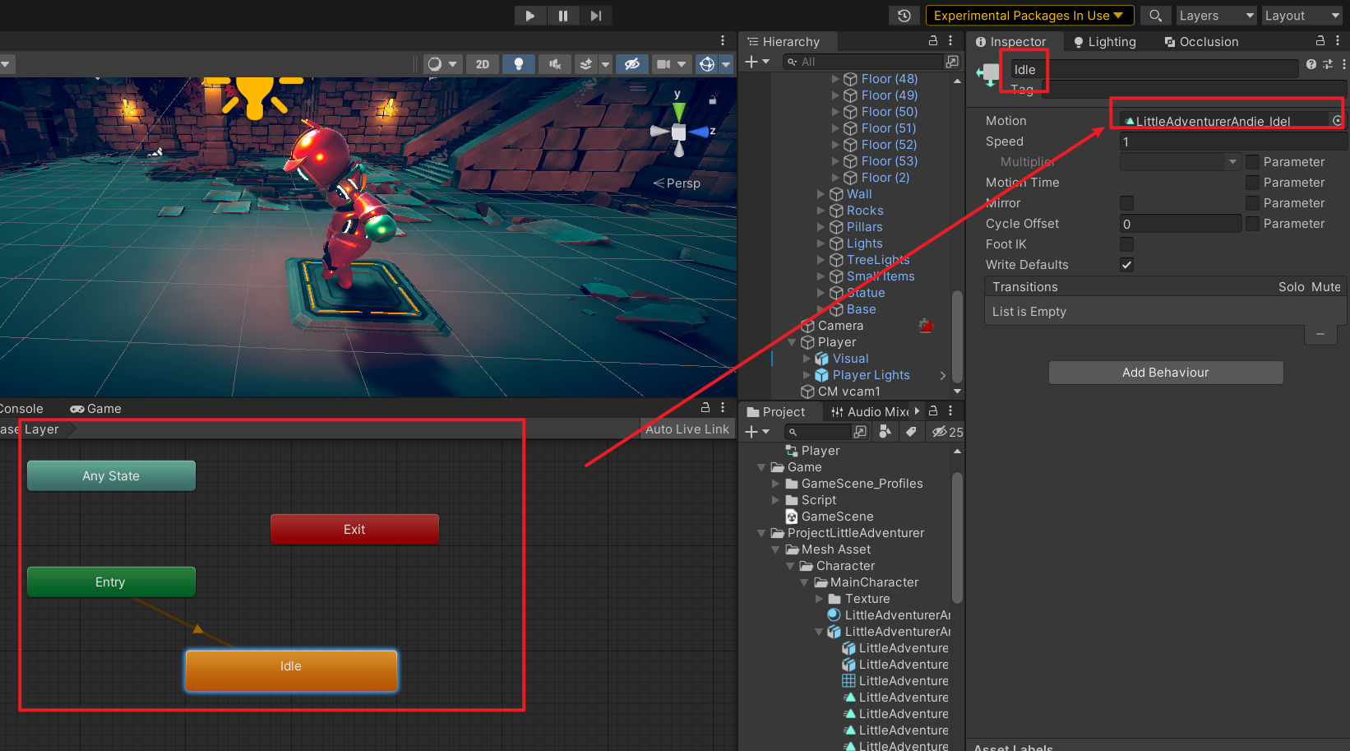Expand the Lights object in Hierarchy
1350x751 pixels.
(x=821, y=243)
